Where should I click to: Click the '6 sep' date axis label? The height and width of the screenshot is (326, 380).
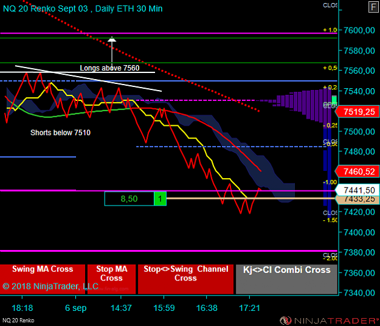[x=76, y=308]
